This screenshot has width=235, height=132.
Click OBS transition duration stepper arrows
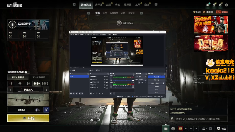click(x=145, y=80)
